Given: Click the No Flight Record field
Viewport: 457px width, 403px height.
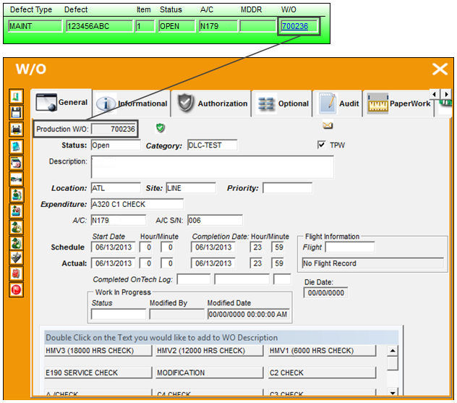Looking at the screenshot, I should 373,263.
